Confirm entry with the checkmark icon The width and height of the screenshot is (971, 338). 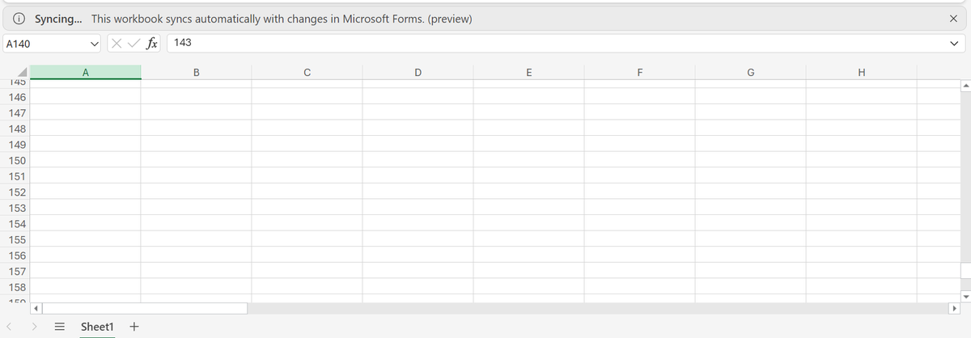(x=133, y=44)
